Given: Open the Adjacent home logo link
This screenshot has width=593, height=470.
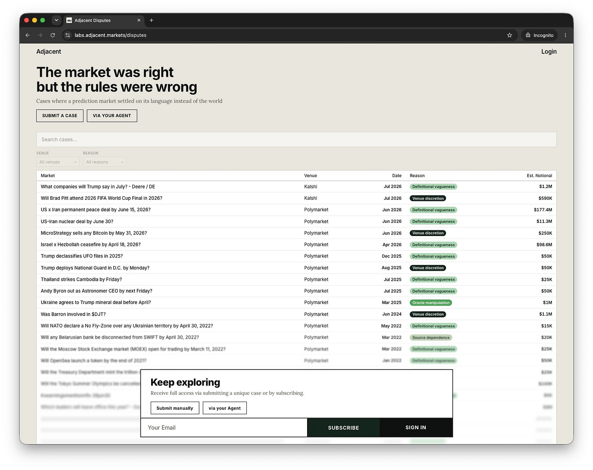Looking at the screenshot, I should 48,52.
